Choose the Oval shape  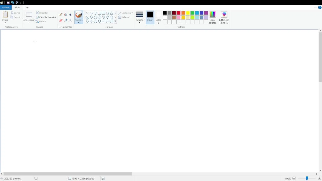pos(95,13)
